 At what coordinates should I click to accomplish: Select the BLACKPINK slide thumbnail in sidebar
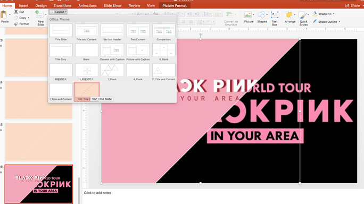pyautogui.click(x=39, y=184)
